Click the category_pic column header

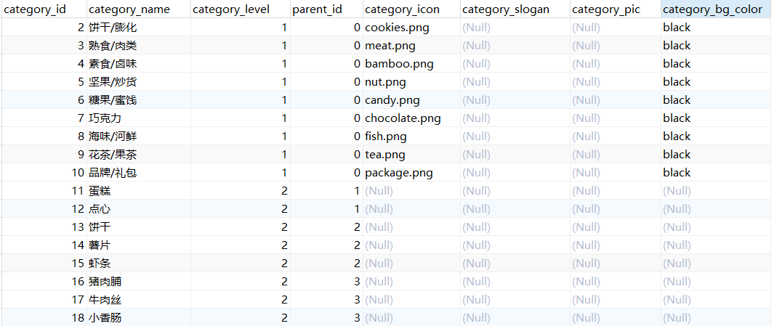coord(615,9)
